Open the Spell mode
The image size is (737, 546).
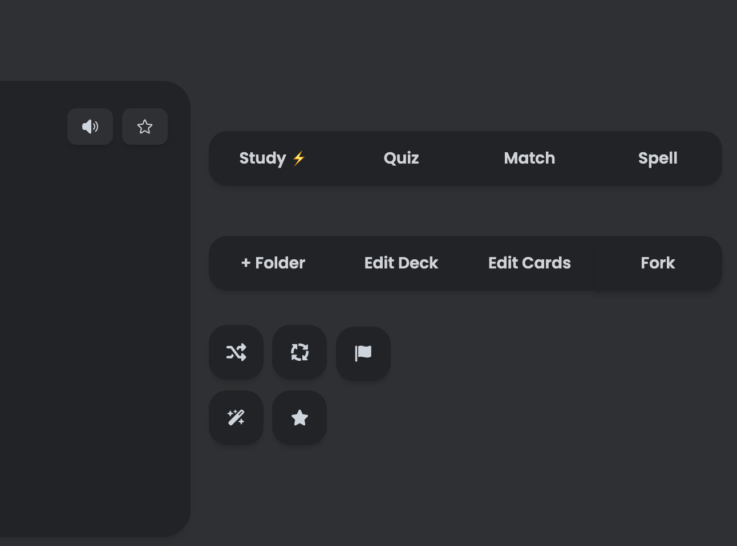(658, 158)
